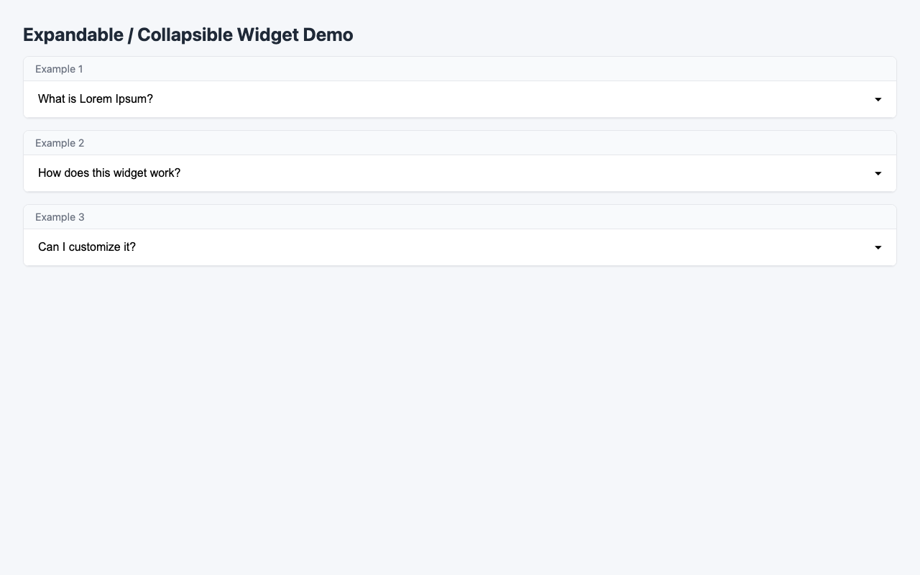Screen dimensions: 920x575
Task: Click the 'Example 1' label
Action: click(60, 69)
